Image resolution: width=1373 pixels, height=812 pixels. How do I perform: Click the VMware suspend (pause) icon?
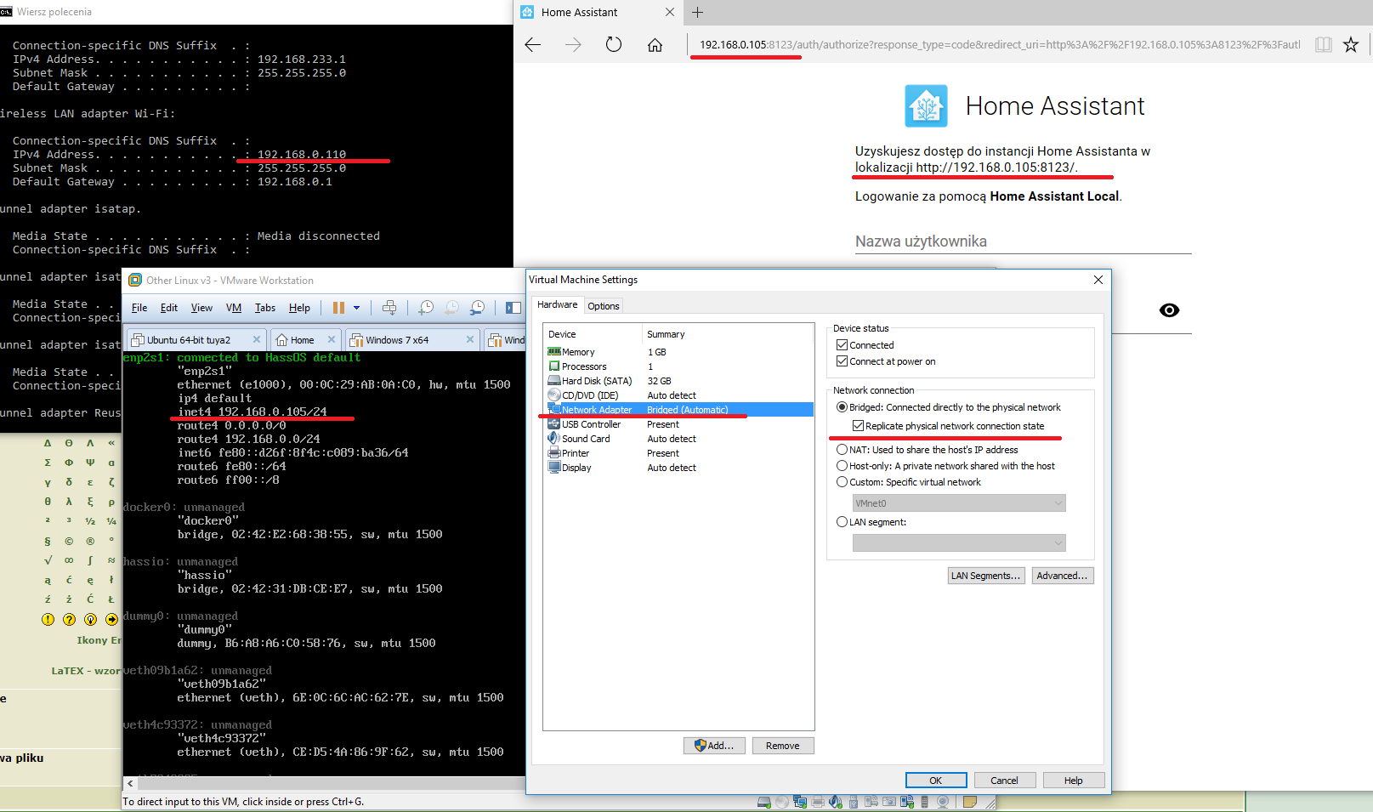[x=338, y=308]
